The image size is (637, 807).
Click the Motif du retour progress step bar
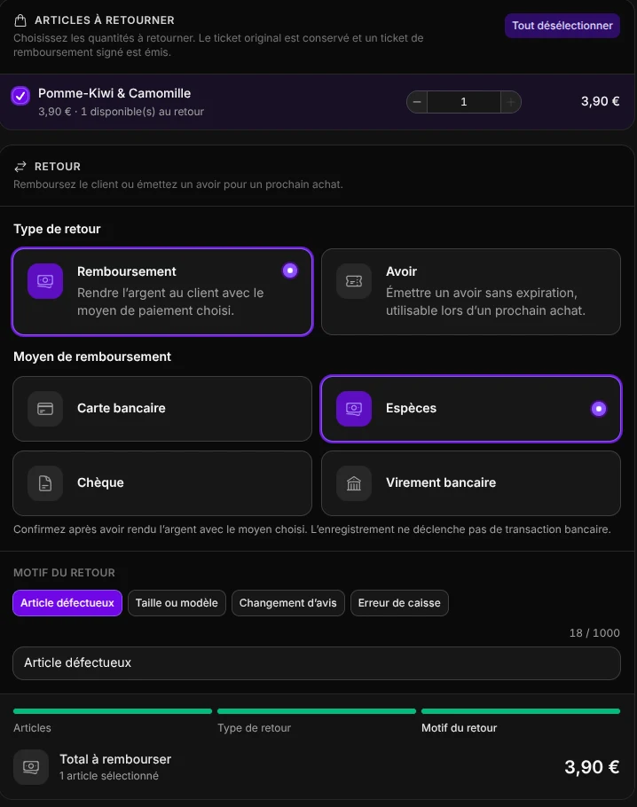pyautogui.click(x=521, y=711)
